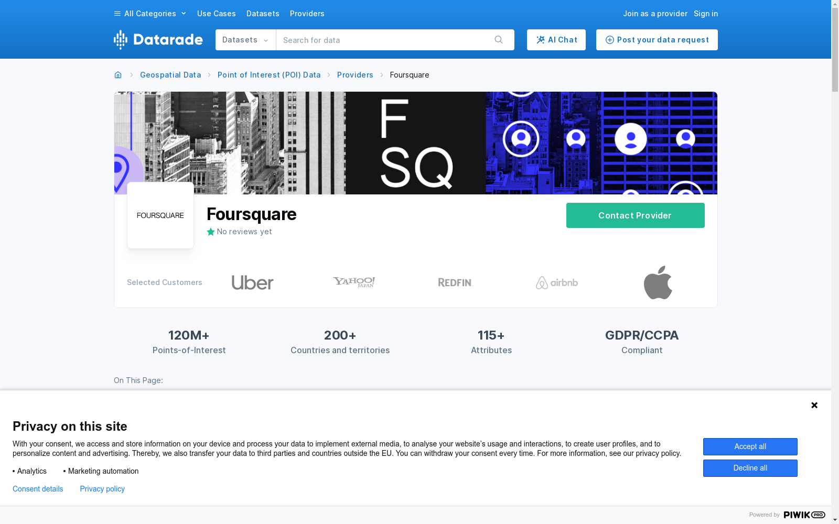This screenshot has height=524, width=839.
Task: Open the All Categories menu
Action: [x=150, y=14]
